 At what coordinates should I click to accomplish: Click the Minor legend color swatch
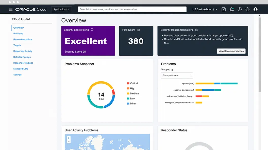[x=128, y=104]
